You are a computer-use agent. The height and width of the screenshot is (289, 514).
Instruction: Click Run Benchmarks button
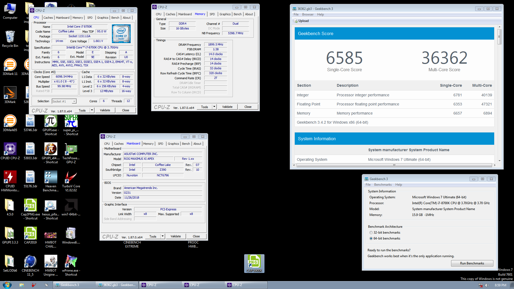point(472,263)
